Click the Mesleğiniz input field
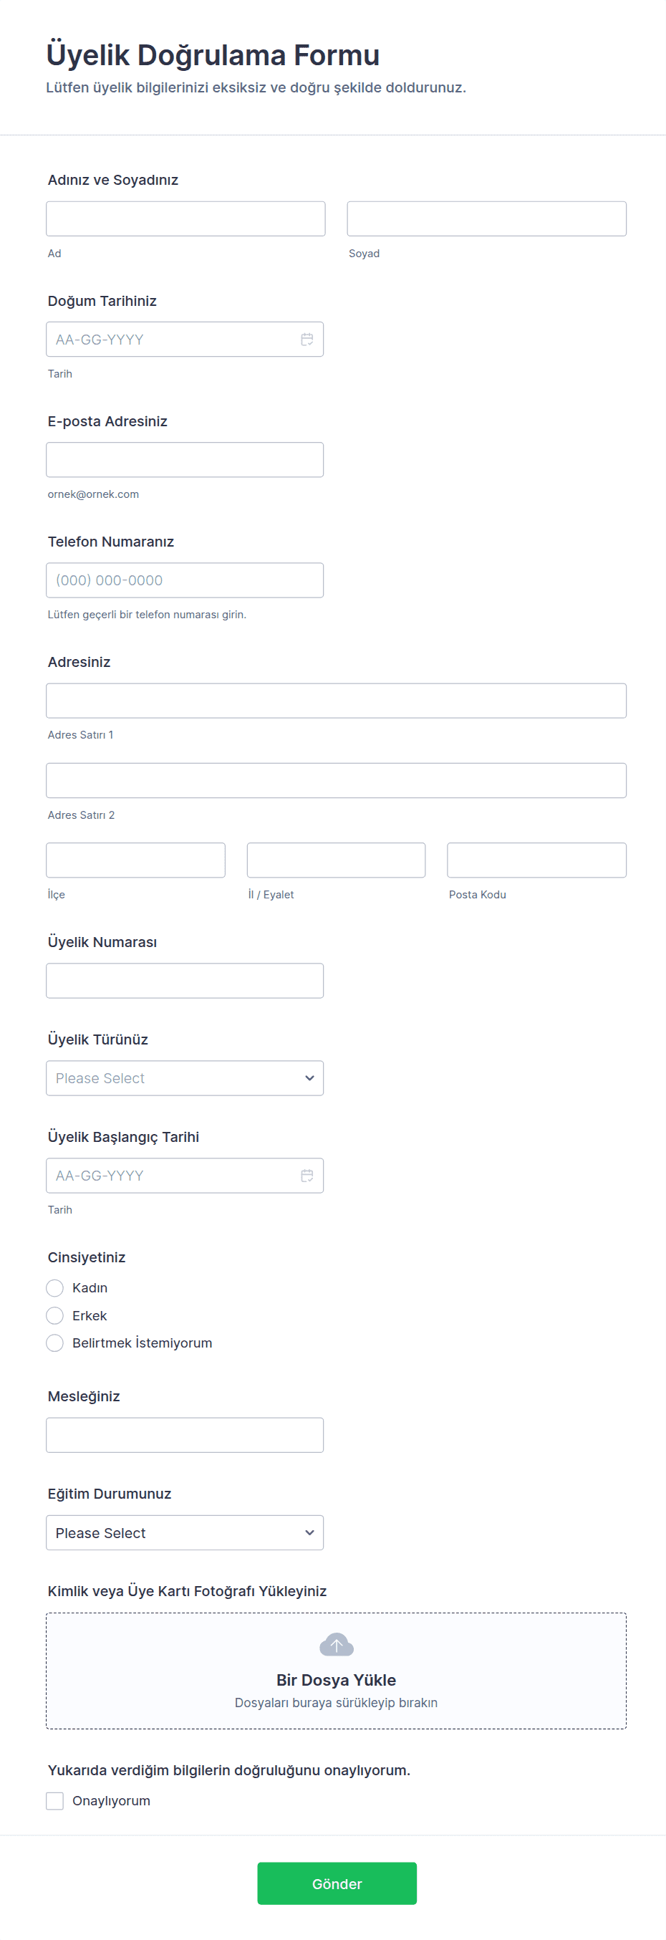The height and width of the screenshot is (1940, 666). [184, 1436]
